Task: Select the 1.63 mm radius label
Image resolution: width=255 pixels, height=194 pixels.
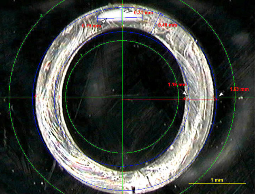Action: 239,89
